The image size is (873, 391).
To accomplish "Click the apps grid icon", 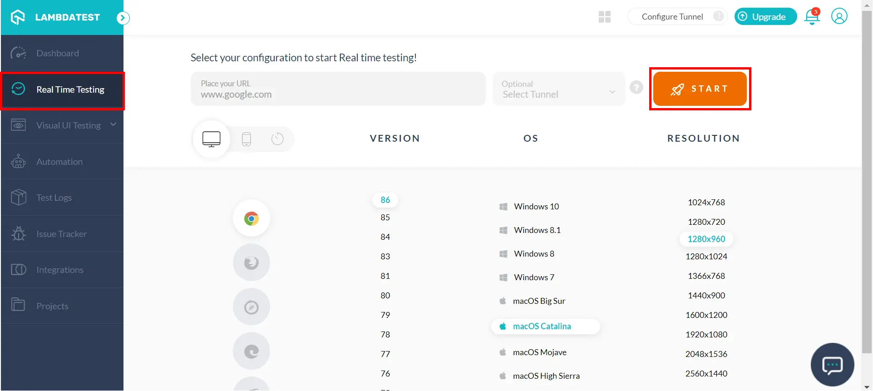I will click(604, 17).
